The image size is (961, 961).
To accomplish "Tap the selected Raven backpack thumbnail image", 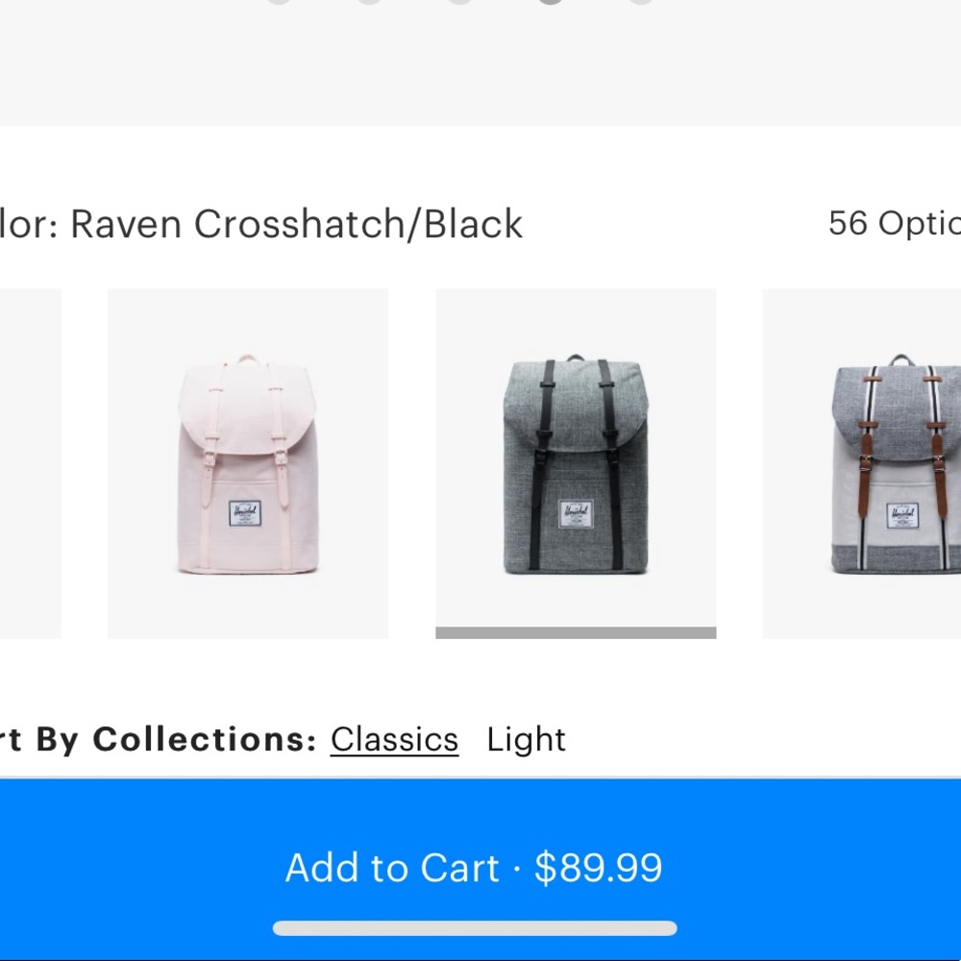I will pos(575,461).
